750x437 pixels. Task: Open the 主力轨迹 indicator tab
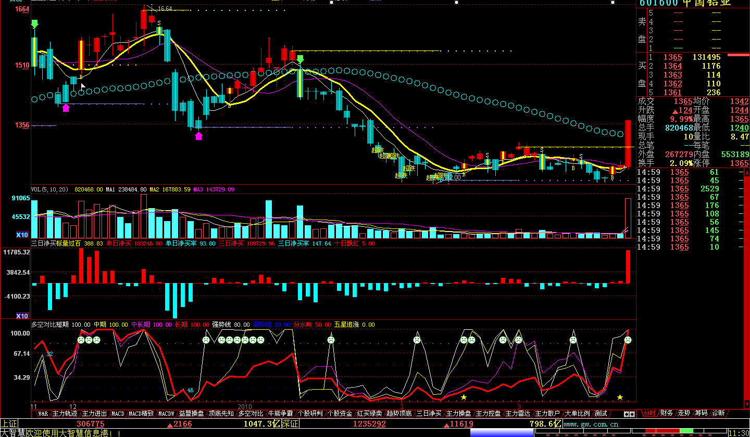click(x=65, y=414)
